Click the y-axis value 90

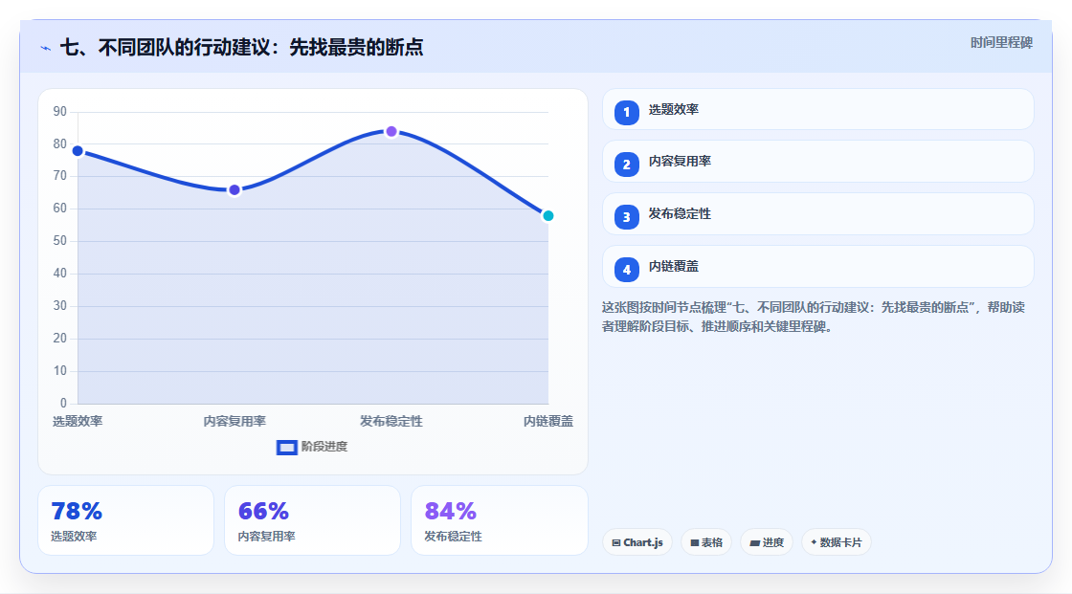[x=60, y=111]
